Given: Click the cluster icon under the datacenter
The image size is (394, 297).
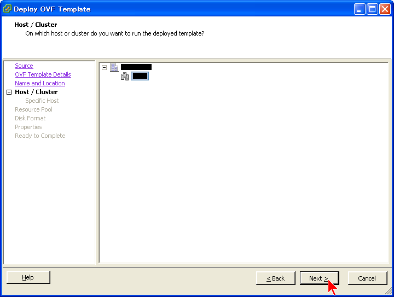Looking at the screenshot, I should (125, 76).
